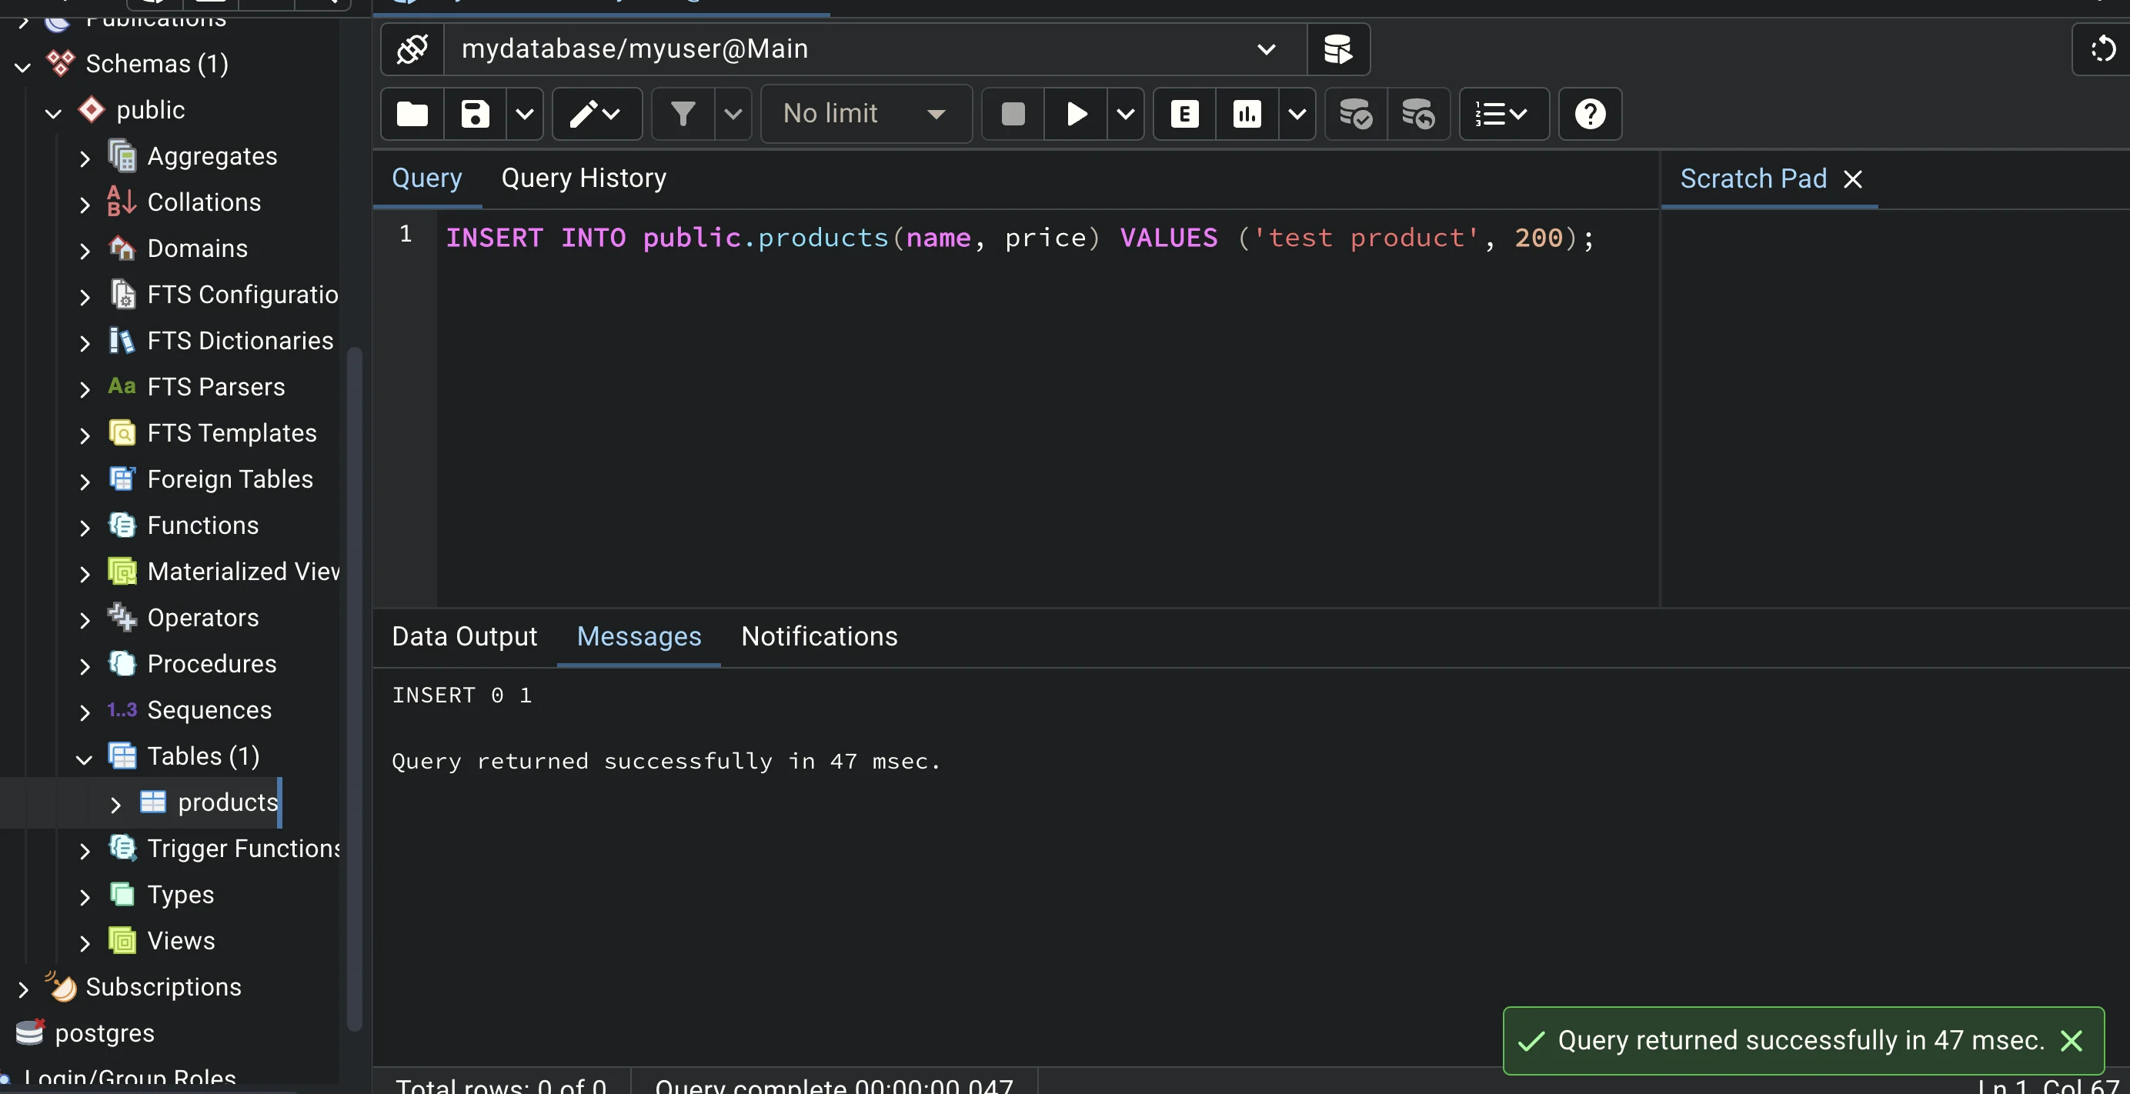
Task: Select the postgres database node
Action: pos(104,1034)
